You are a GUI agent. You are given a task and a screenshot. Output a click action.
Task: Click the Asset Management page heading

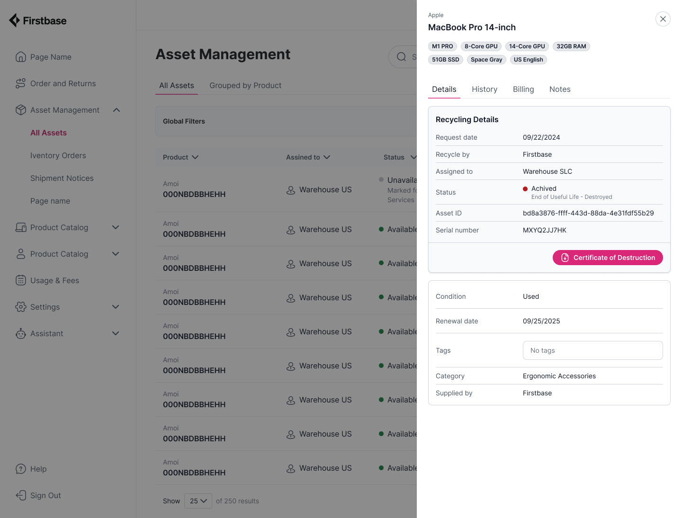(x=223, y=54)
